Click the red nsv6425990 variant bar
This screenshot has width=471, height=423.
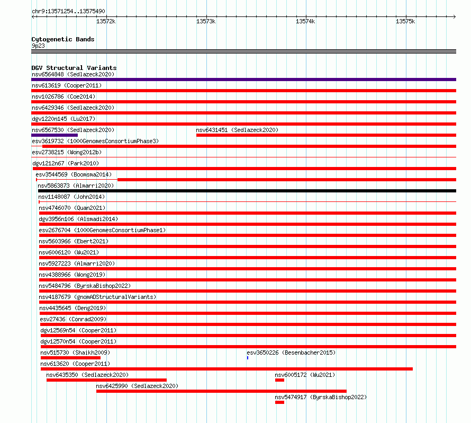tap(221, 391)
